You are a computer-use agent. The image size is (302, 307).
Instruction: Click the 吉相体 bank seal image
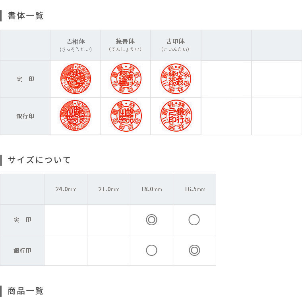coord(75,115)
